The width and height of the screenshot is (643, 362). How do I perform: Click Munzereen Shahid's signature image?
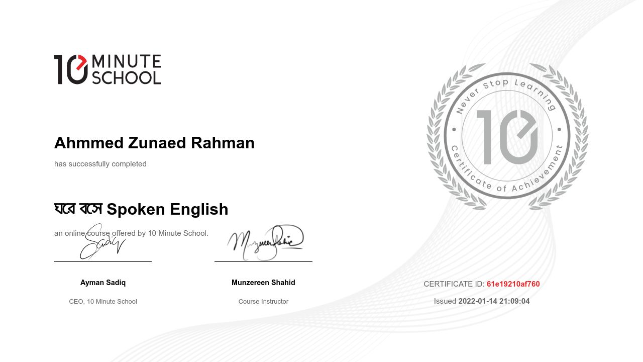pyautogui.click(x=265, y=243)
